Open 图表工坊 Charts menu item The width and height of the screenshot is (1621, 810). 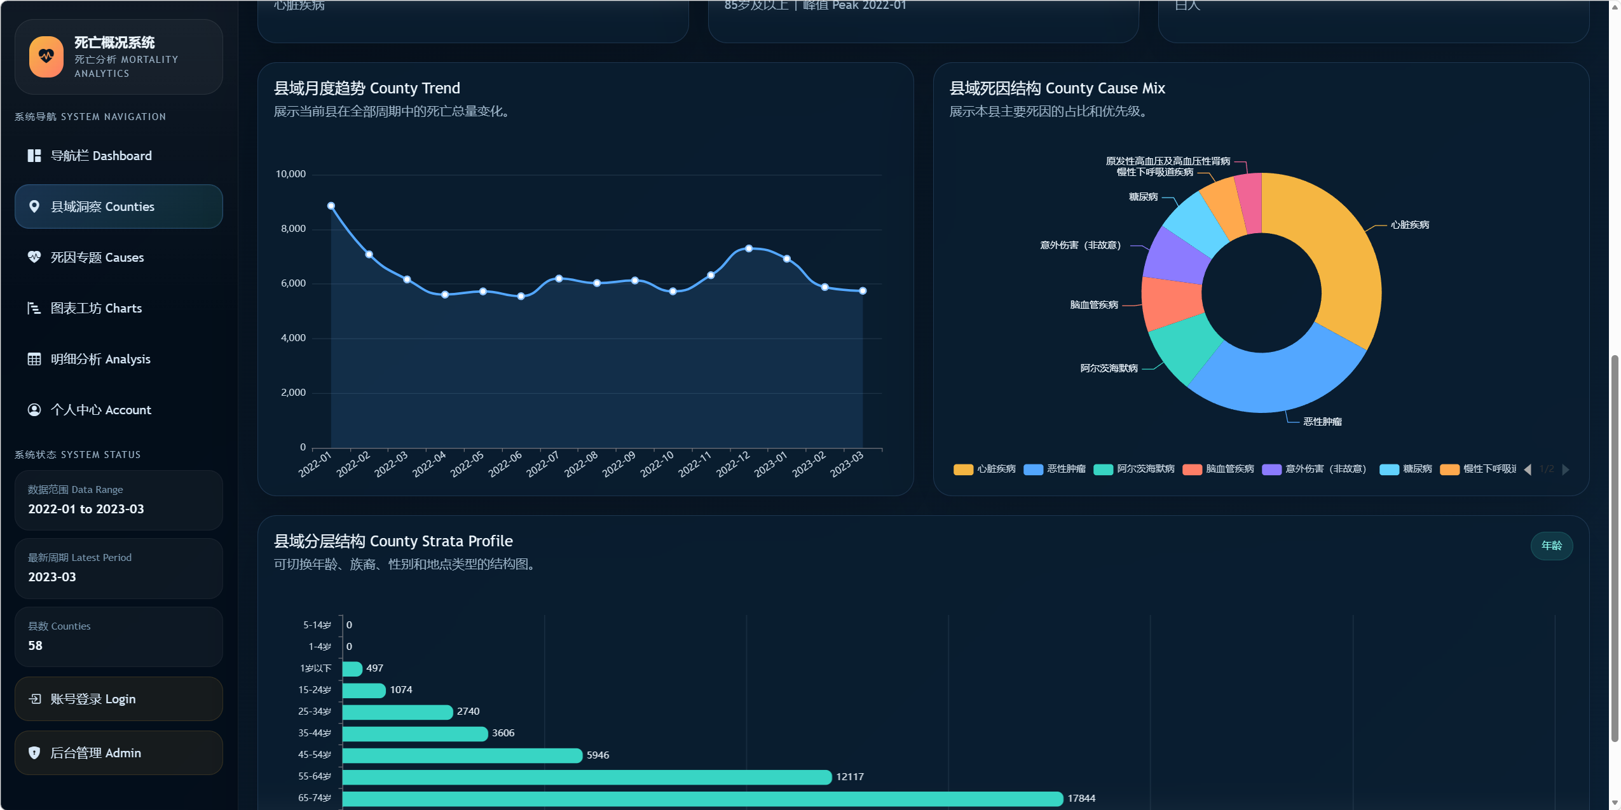click(x=96, y=308)
